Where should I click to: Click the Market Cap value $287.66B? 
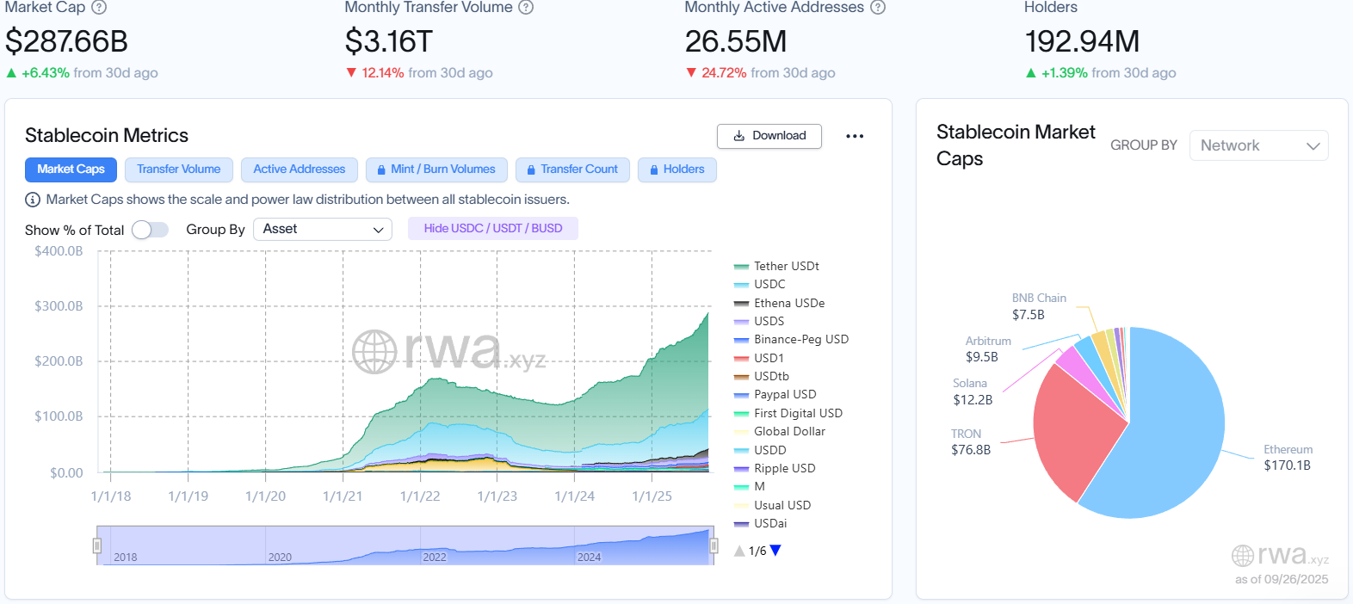click(x=67, y=41)
